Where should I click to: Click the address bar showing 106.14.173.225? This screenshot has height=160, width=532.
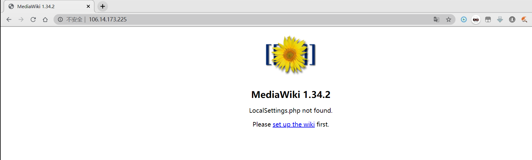point(254,20)
